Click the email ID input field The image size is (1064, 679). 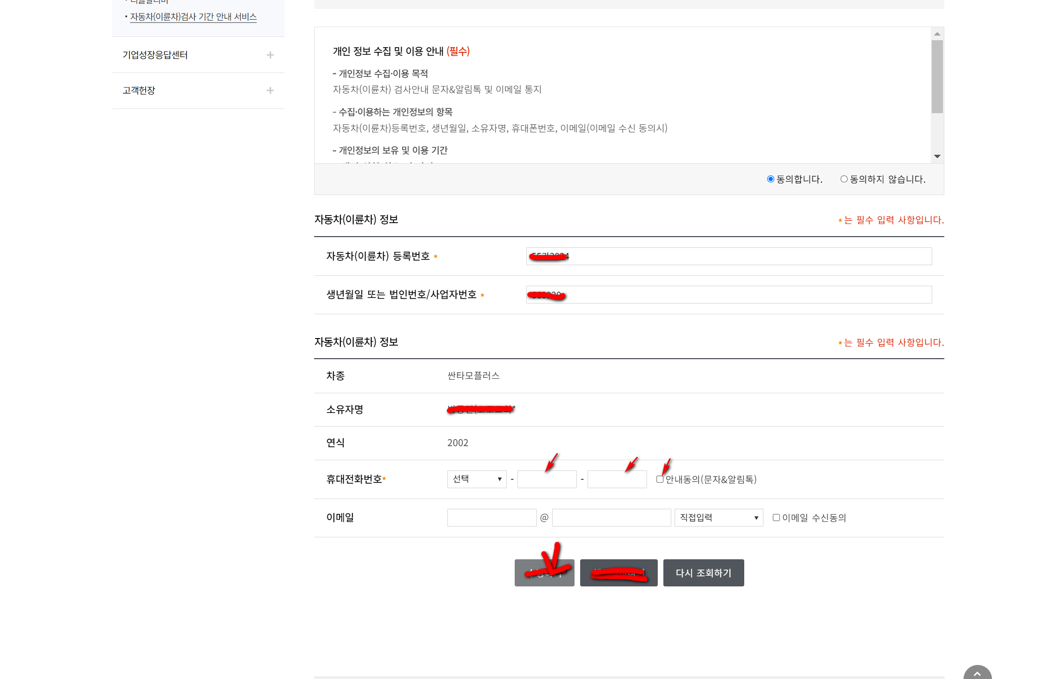click(x=491, y=518)
